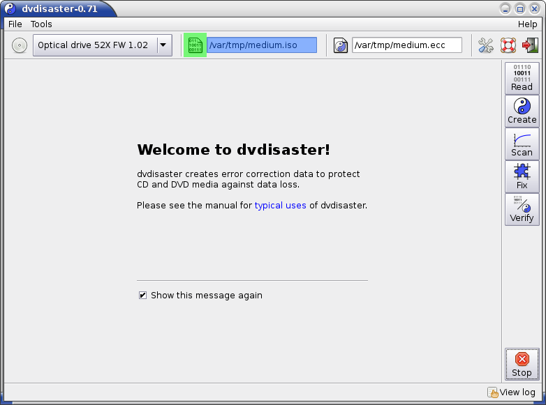
Task: Click the dvdisaster title bar icon
Action: 10,8
